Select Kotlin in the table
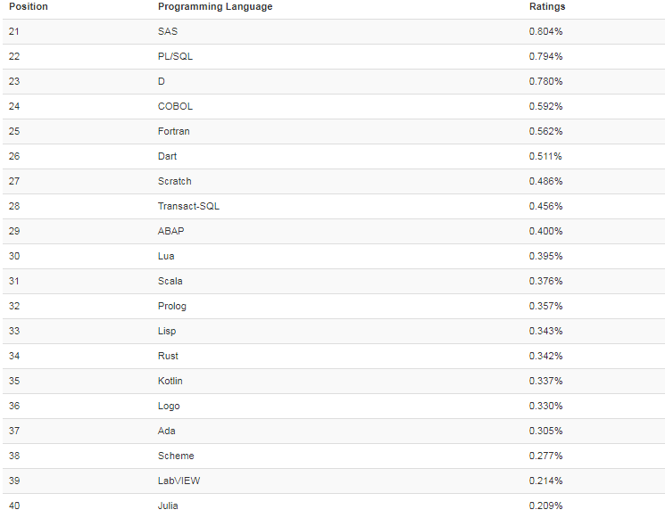Screen dimensions: 665x518 pos(170,382)
